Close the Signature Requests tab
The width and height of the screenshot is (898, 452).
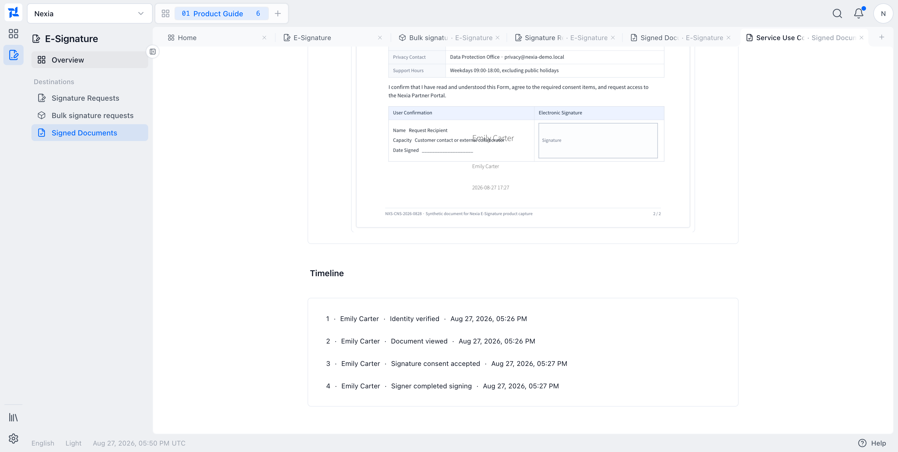click(613, 38)
